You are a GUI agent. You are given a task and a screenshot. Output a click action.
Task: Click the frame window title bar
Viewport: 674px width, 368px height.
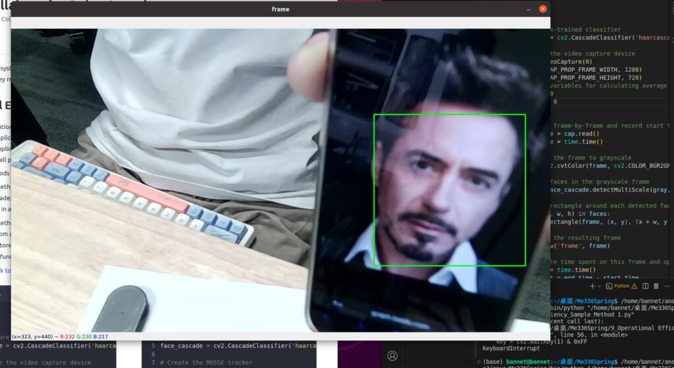280,9
